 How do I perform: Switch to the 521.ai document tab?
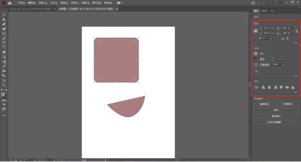[x=30, y=9]
